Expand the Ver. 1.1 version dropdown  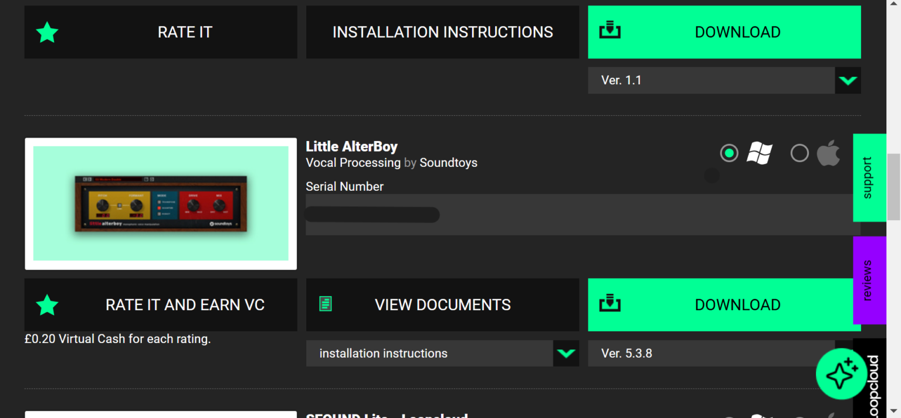click(848, 81)
